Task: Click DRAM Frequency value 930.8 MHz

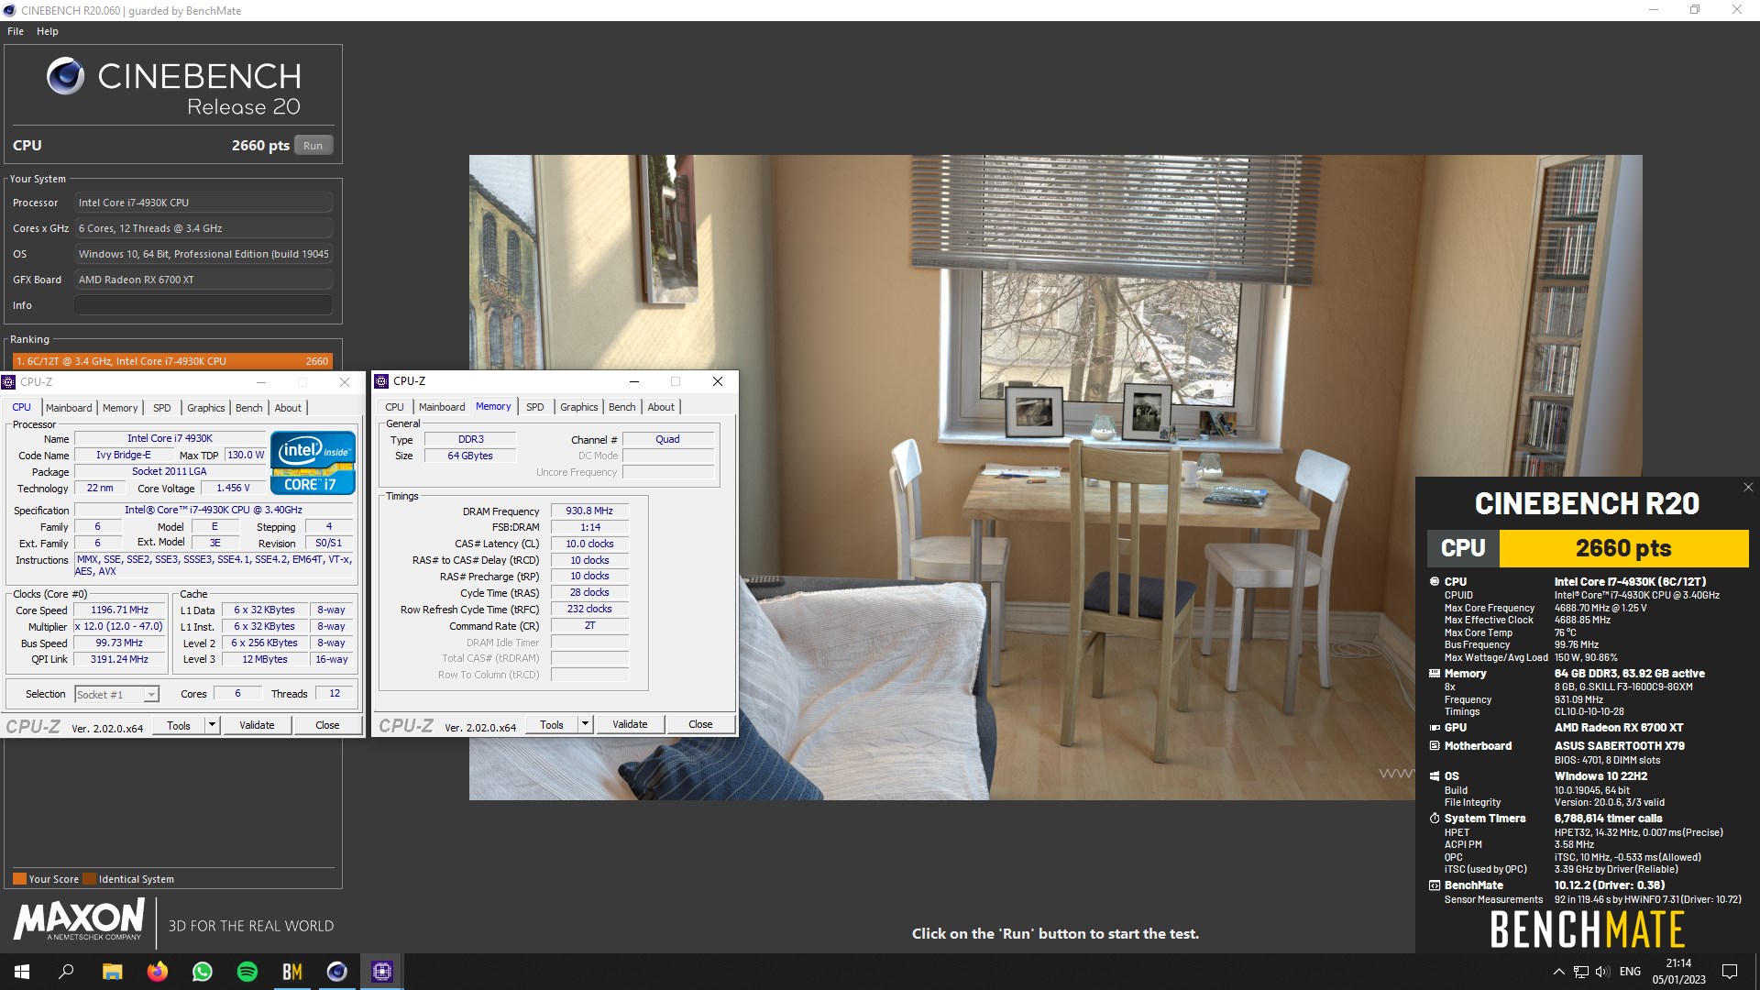Action: (x=589, y=511)
